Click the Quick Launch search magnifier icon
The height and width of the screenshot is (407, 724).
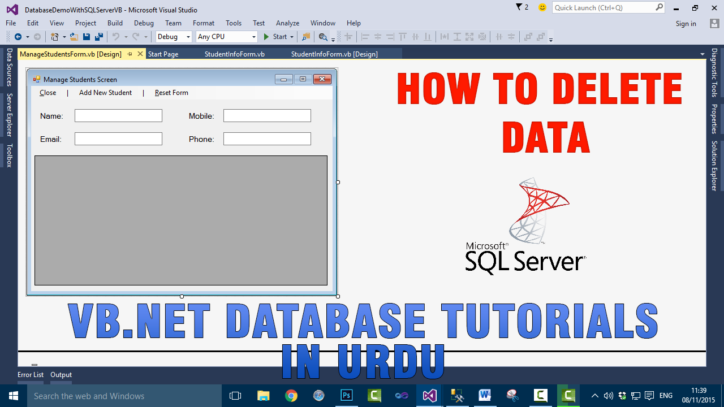tap(659, 7)
